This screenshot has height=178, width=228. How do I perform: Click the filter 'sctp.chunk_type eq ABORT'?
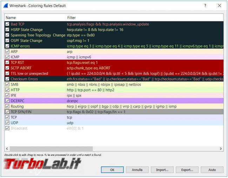point(88,68)
